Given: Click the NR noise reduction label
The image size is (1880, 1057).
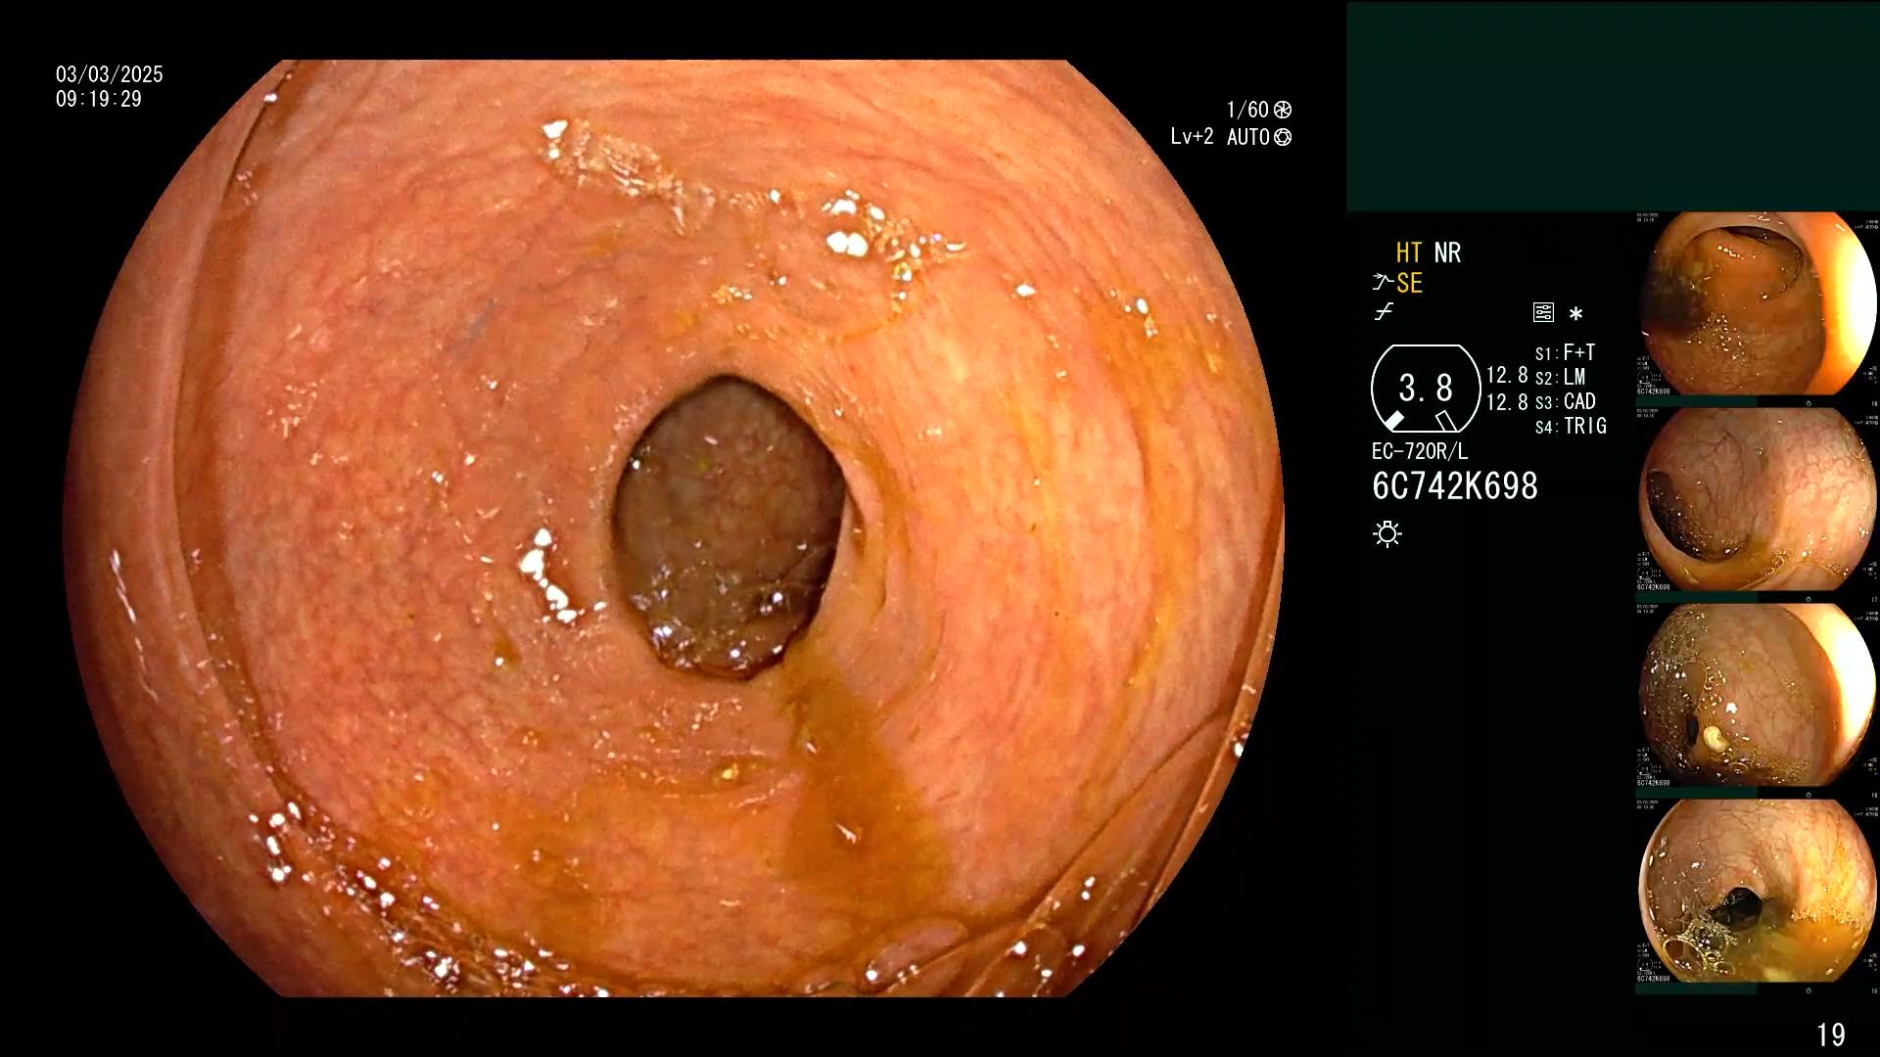Looking at the screenshot, I should pyautogui.click(x=1447, y=253).
